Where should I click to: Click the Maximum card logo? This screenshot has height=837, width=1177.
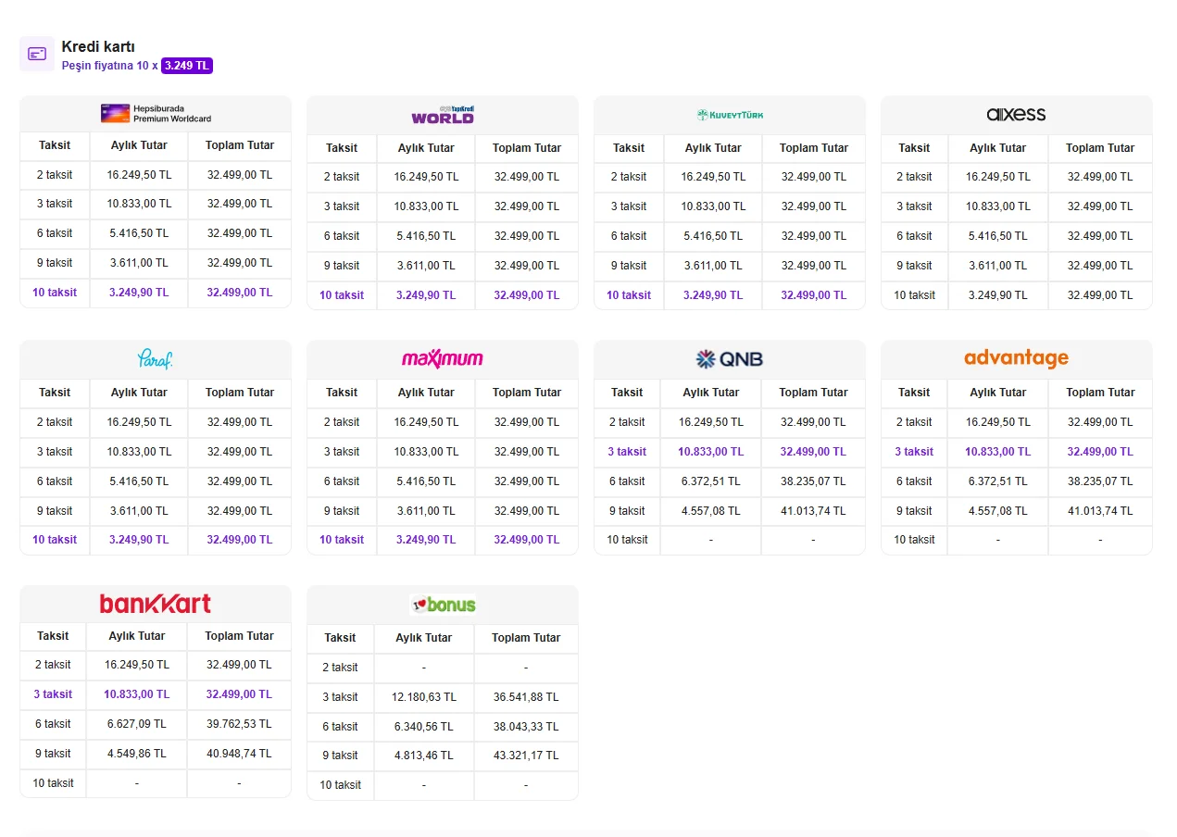tap(443, 358)
